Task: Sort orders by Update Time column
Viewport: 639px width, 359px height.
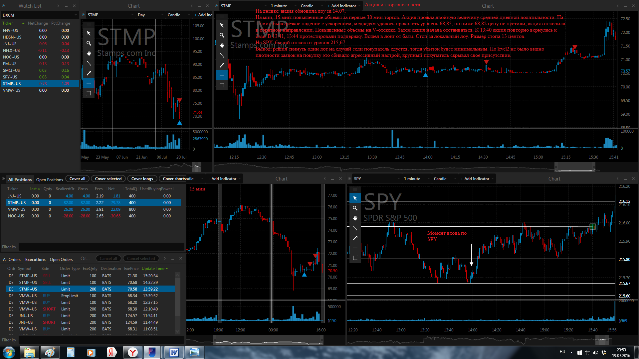Action: (x=155, y=268)
